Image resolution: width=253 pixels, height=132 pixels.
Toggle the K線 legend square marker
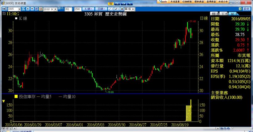click(x=16, y=19)
